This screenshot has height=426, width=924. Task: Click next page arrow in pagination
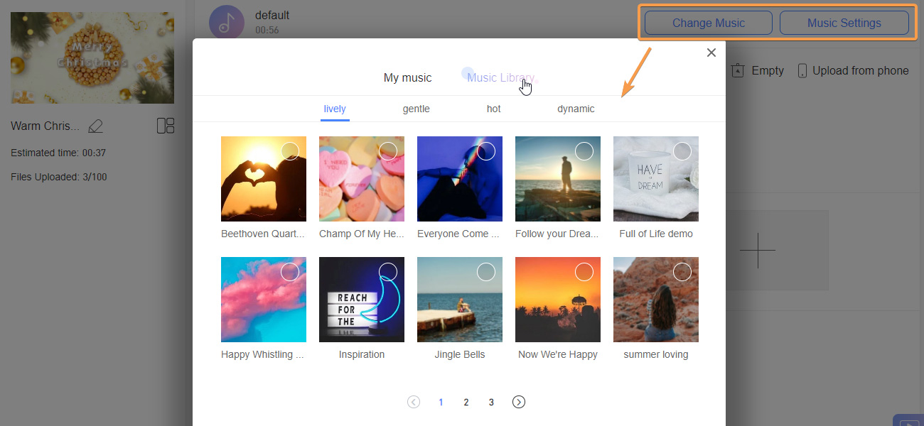(x=518, y=402)
